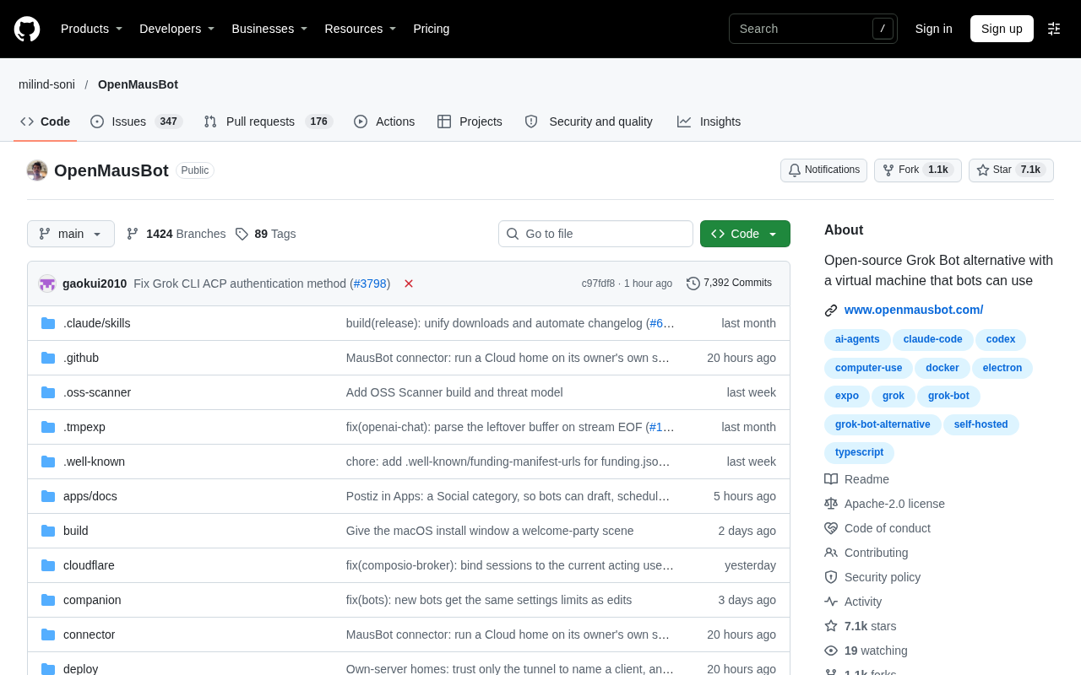Image resolution: width=1081 pixels, height=675 pixels.
Task: Open the Insights tab
Action: pyautogui.click(x=709, y=121)
